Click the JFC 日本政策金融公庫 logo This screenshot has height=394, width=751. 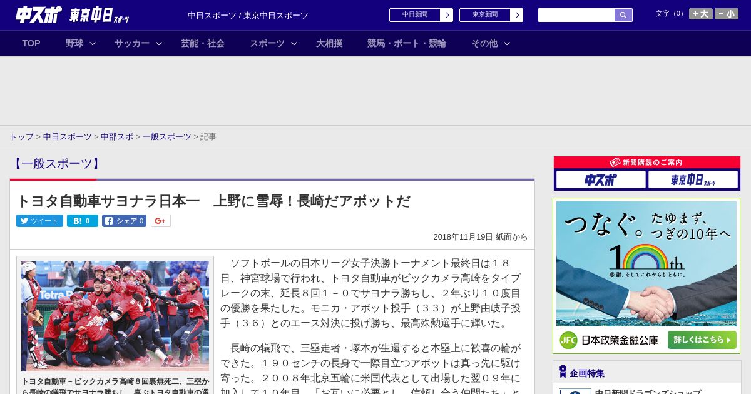tap(609, 340)
